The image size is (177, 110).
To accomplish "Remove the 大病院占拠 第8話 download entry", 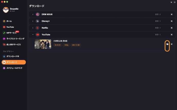I will [x=172, y=44].
